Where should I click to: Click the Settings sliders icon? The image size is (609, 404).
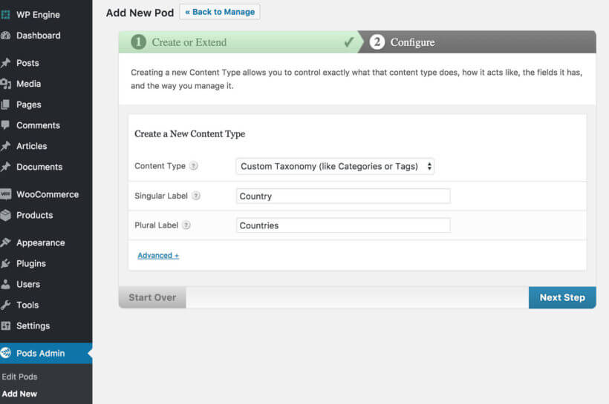click(x=5, y=326)
